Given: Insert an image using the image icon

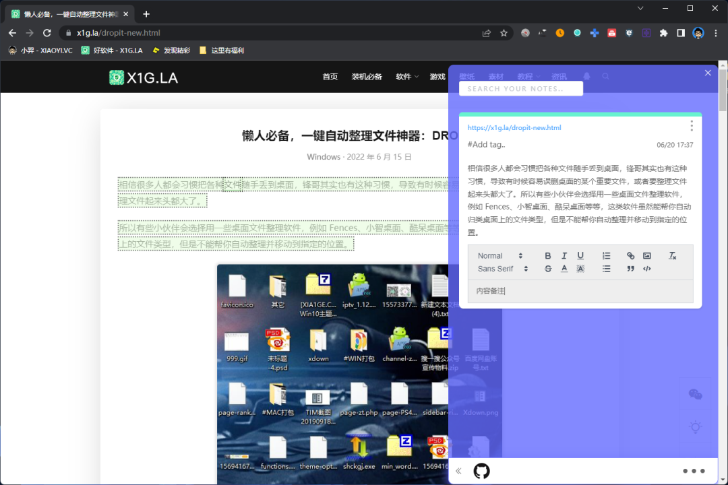Looking at the screenshot, I should tap(647, 255).
